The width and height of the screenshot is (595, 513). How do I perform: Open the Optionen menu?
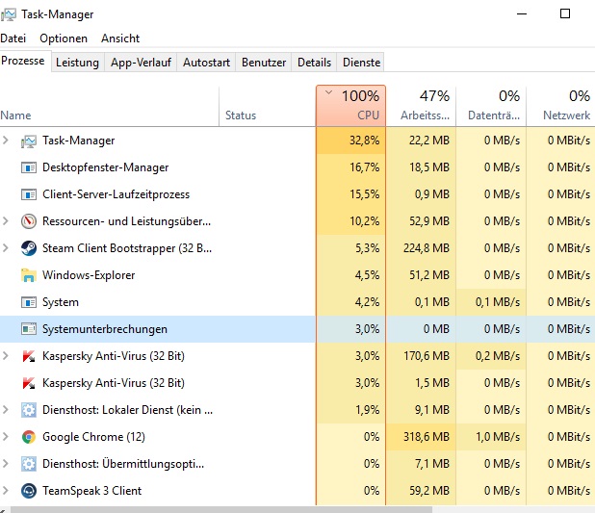[x=64, y=38]
